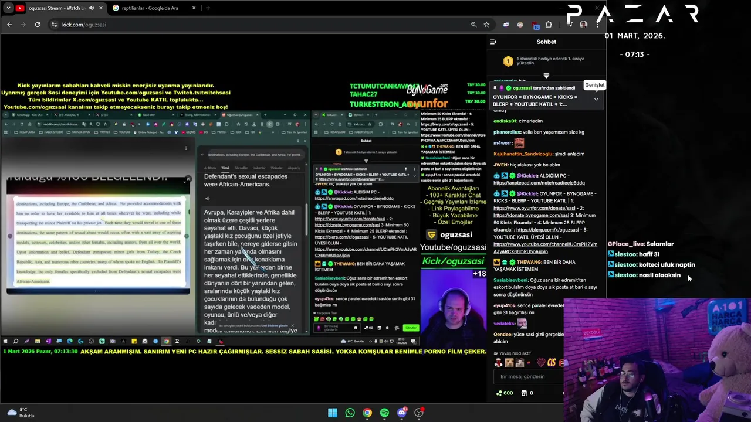Insert the heart emote

pyautogui.click(x=541, y=363)
